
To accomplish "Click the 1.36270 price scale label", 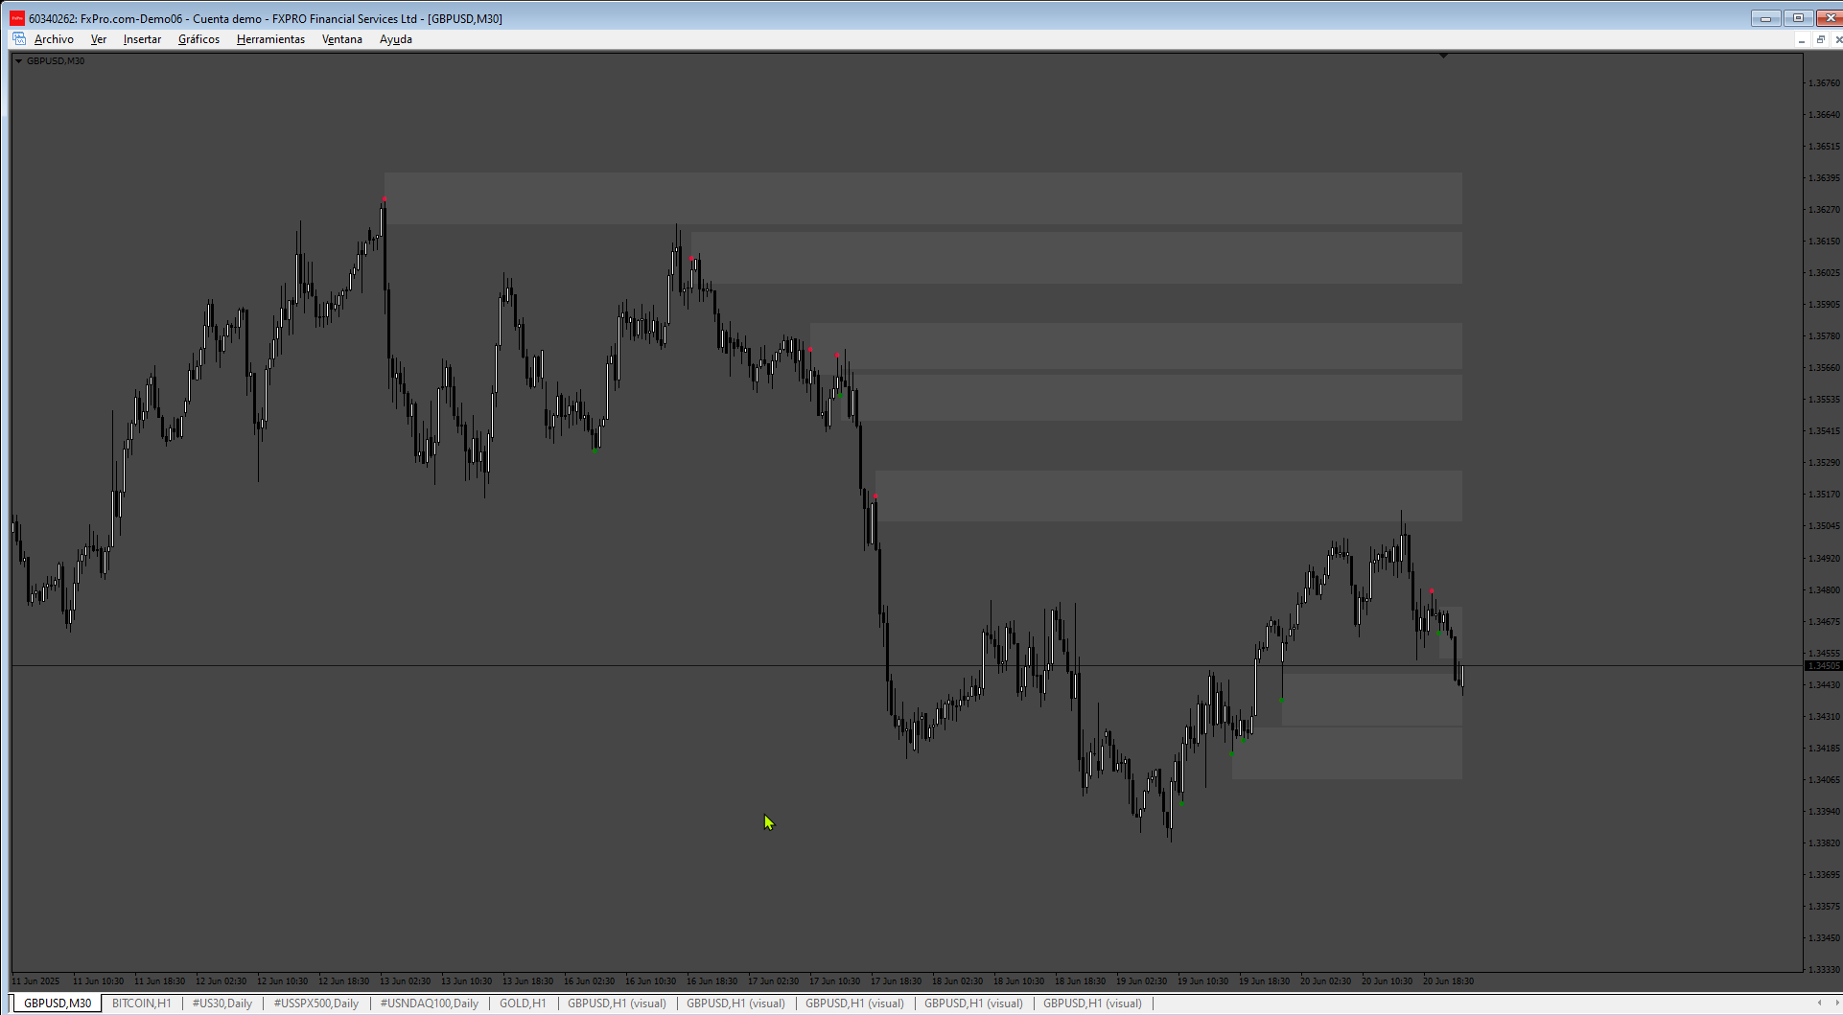I will [1824, 210].
